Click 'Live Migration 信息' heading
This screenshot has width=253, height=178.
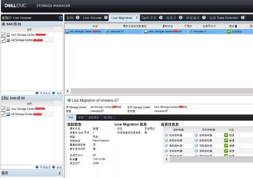pos(131,124)
